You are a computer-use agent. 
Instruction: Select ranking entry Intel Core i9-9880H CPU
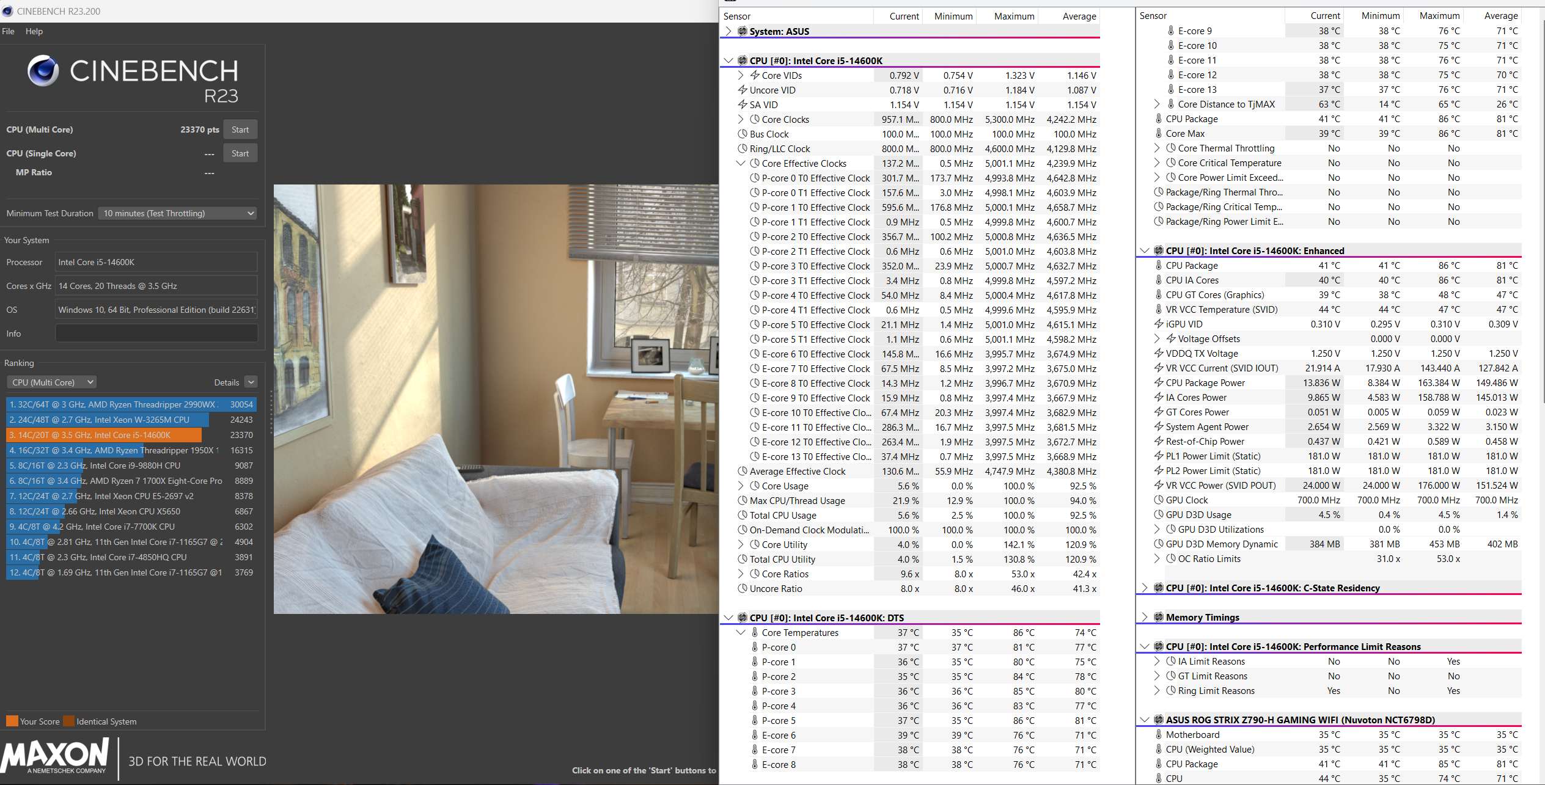[131, 466]
